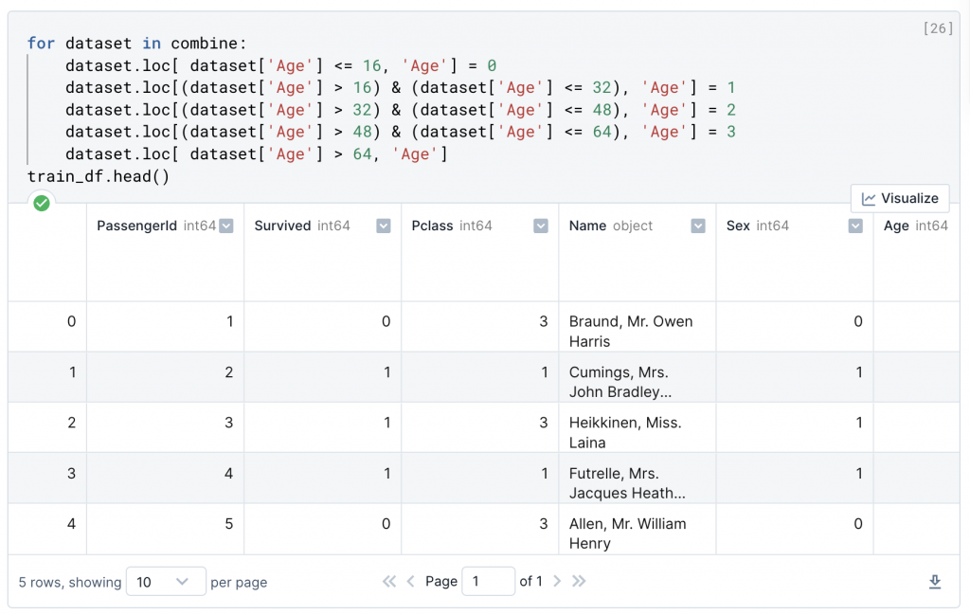This screenshot has height=615, width=970.
Task: Focus the page number field
Action: pyautogui.click(x=488, y=581)
